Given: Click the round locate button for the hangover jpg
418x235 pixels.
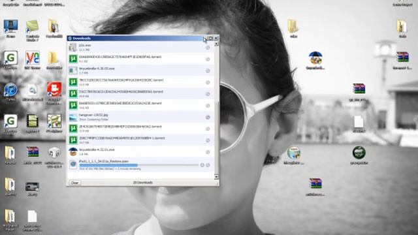Looking at the screenshot, I should pos(208,117).
